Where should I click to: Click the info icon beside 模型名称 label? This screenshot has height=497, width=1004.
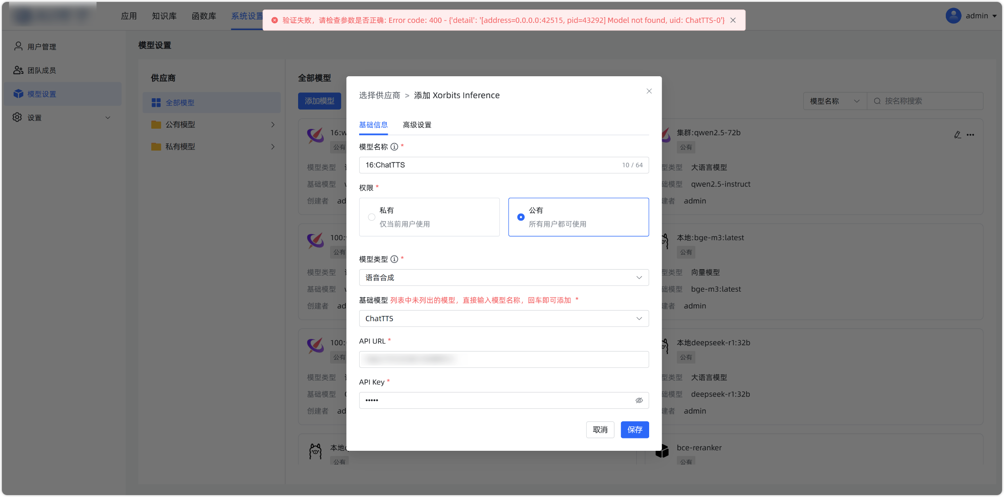(x=394, y=147)
